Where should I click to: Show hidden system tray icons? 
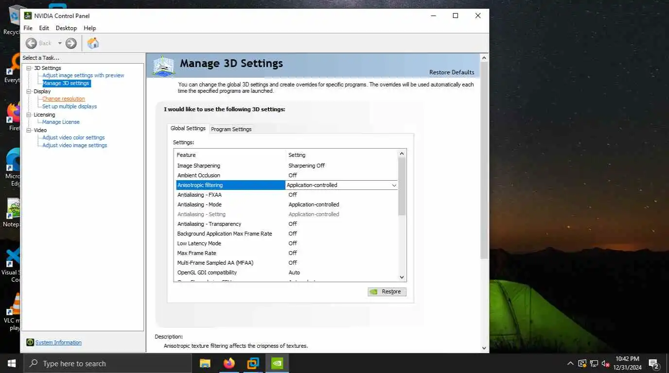coord(571,363)
